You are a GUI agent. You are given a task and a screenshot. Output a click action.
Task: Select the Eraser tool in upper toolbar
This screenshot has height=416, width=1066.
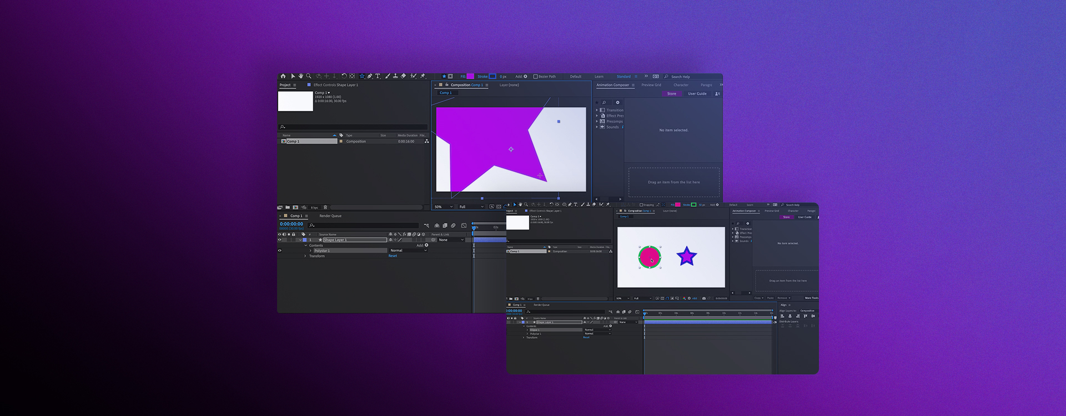[404, 76]
